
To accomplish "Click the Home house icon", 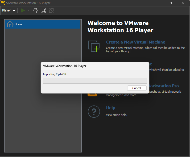I will point(10,24).
